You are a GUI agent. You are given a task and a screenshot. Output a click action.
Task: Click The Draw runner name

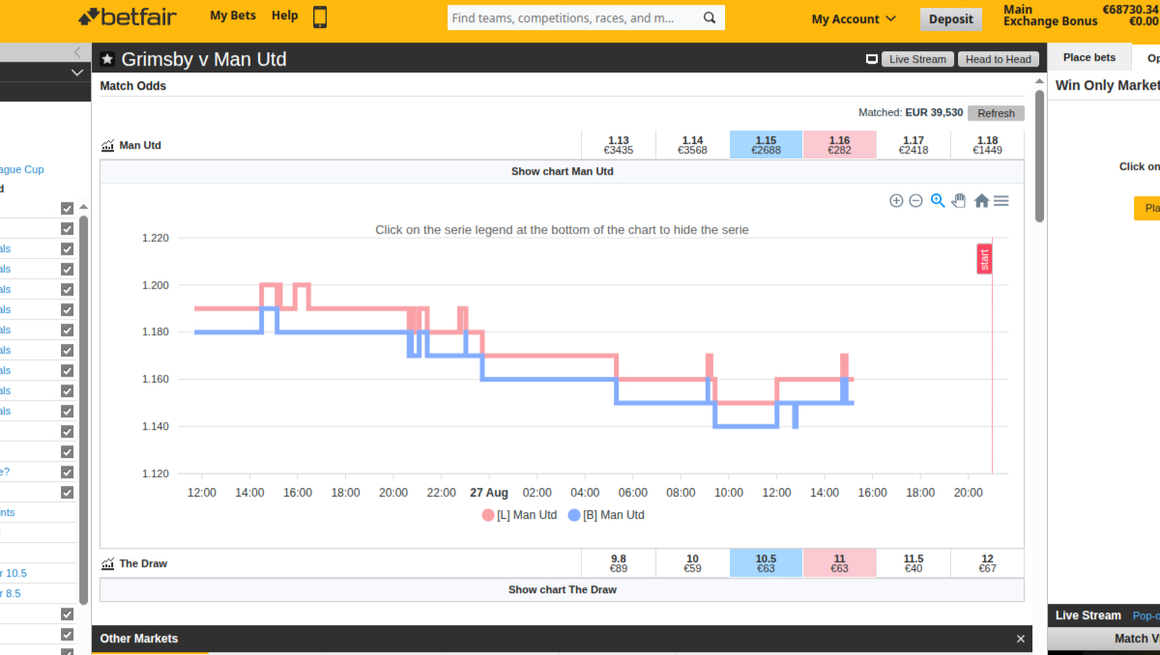pos(143,563)
